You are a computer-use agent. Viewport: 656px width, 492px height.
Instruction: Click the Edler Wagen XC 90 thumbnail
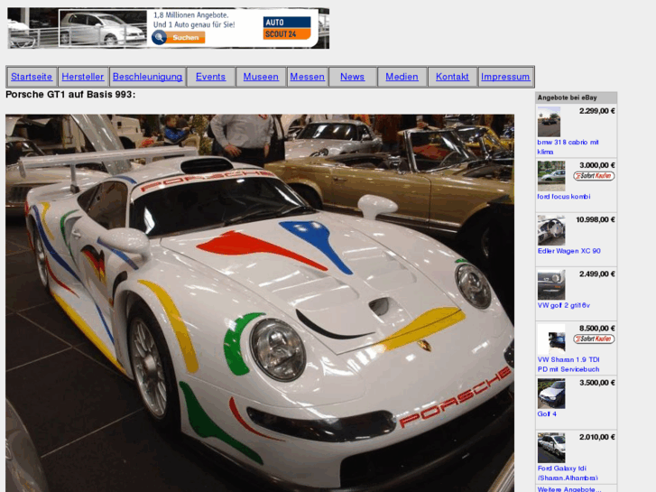point(551,230)
